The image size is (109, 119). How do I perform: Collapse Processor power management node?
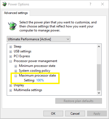(x=11, y=61)
